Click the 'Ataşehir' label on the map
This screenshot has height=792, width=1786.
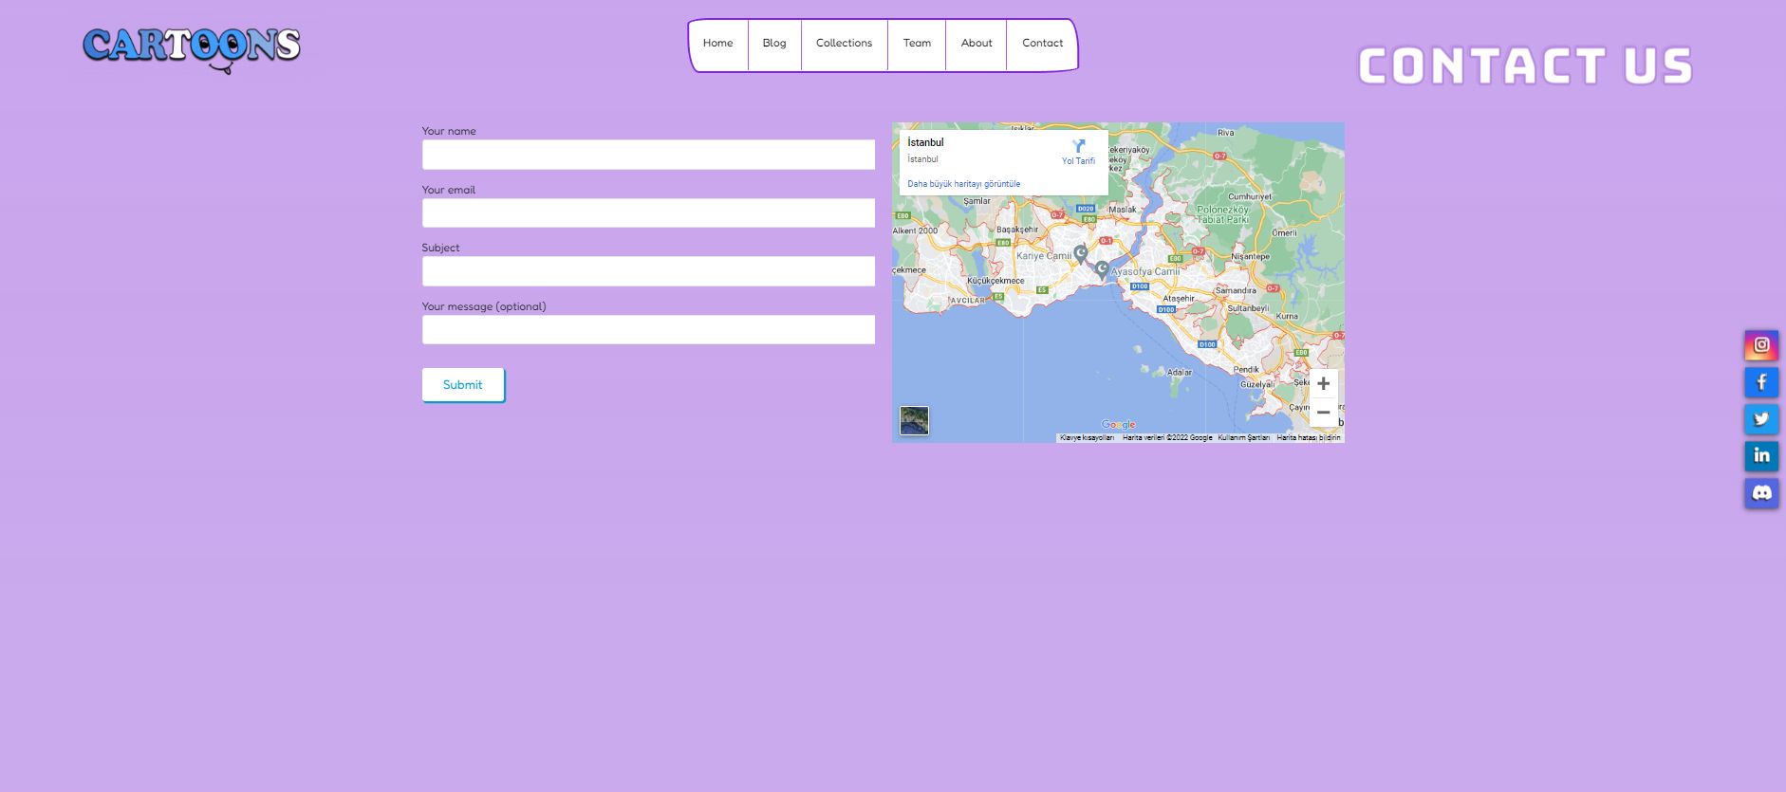pos(1179,299)
